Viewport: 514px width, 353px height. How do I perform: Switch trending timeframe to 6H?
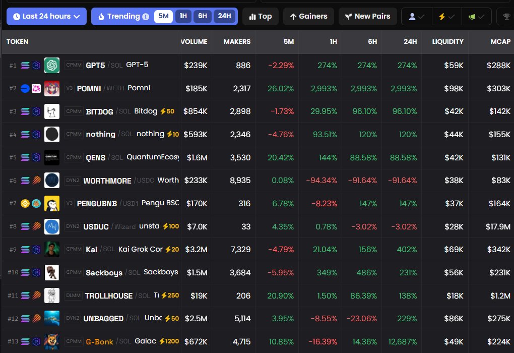point(202,16)
